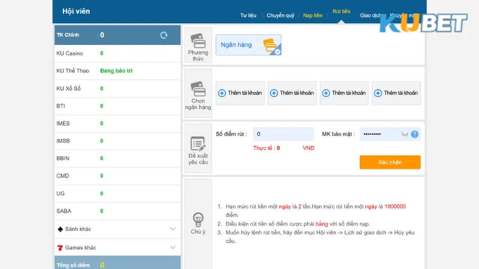Select the IMES balance row

(117, 123)
